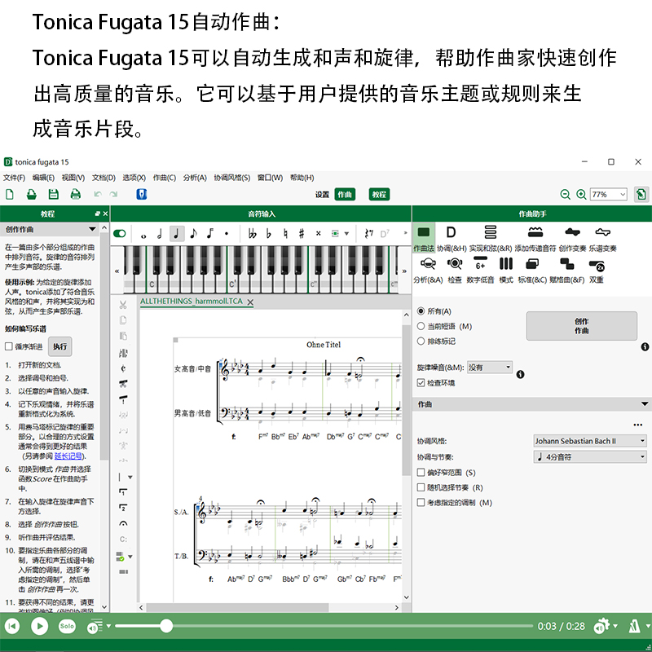The image size is (652, 652).
Task: Open 协调(&H) harmonize tool
Action: click(x=452, y=239)
